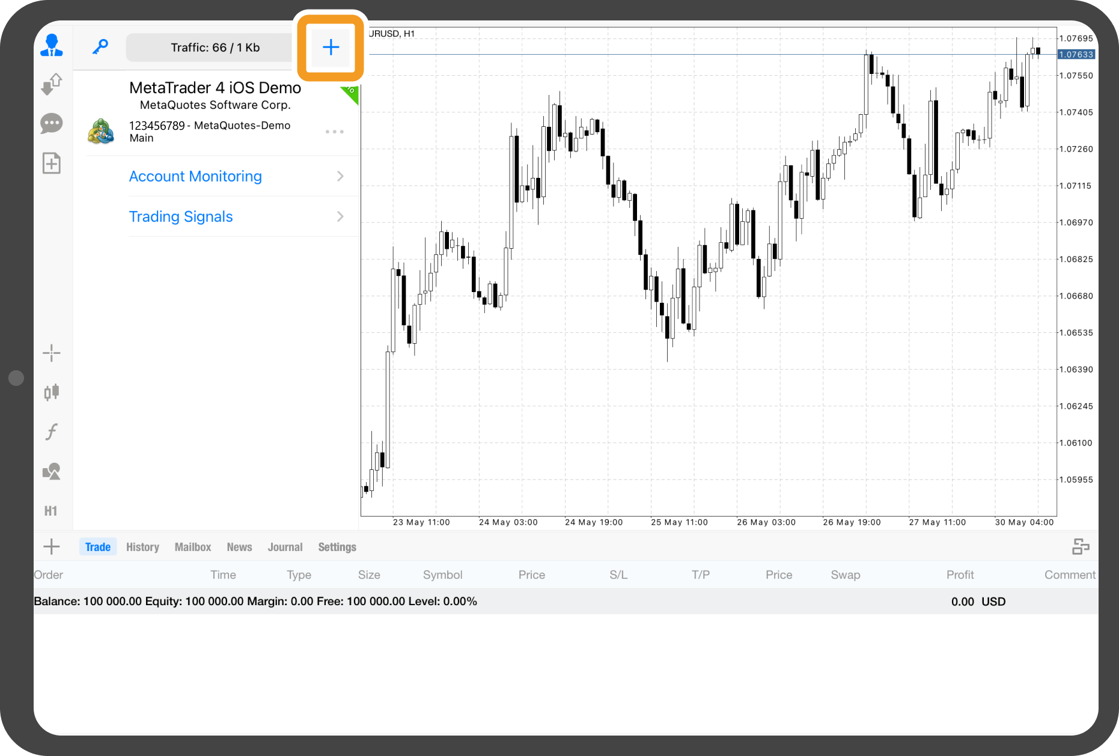This screenshot has width=1119, height=756.
Task: Open the chat speech bubble icon
Action: click(x=52, y=124)
